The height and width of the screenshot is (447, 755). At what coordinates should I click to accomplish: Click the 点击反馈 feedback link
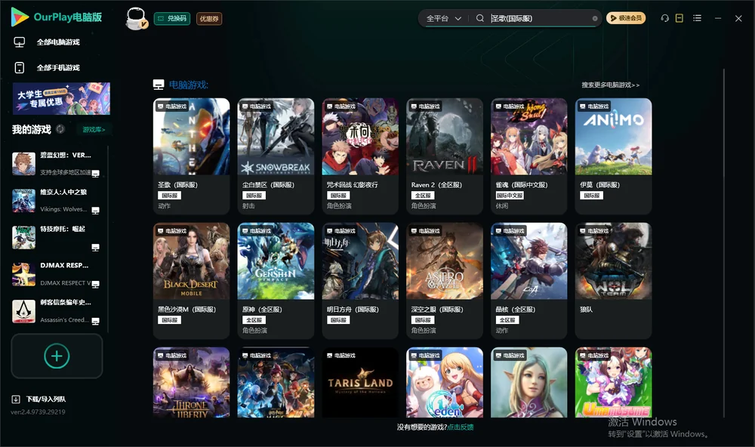[461, 427]
